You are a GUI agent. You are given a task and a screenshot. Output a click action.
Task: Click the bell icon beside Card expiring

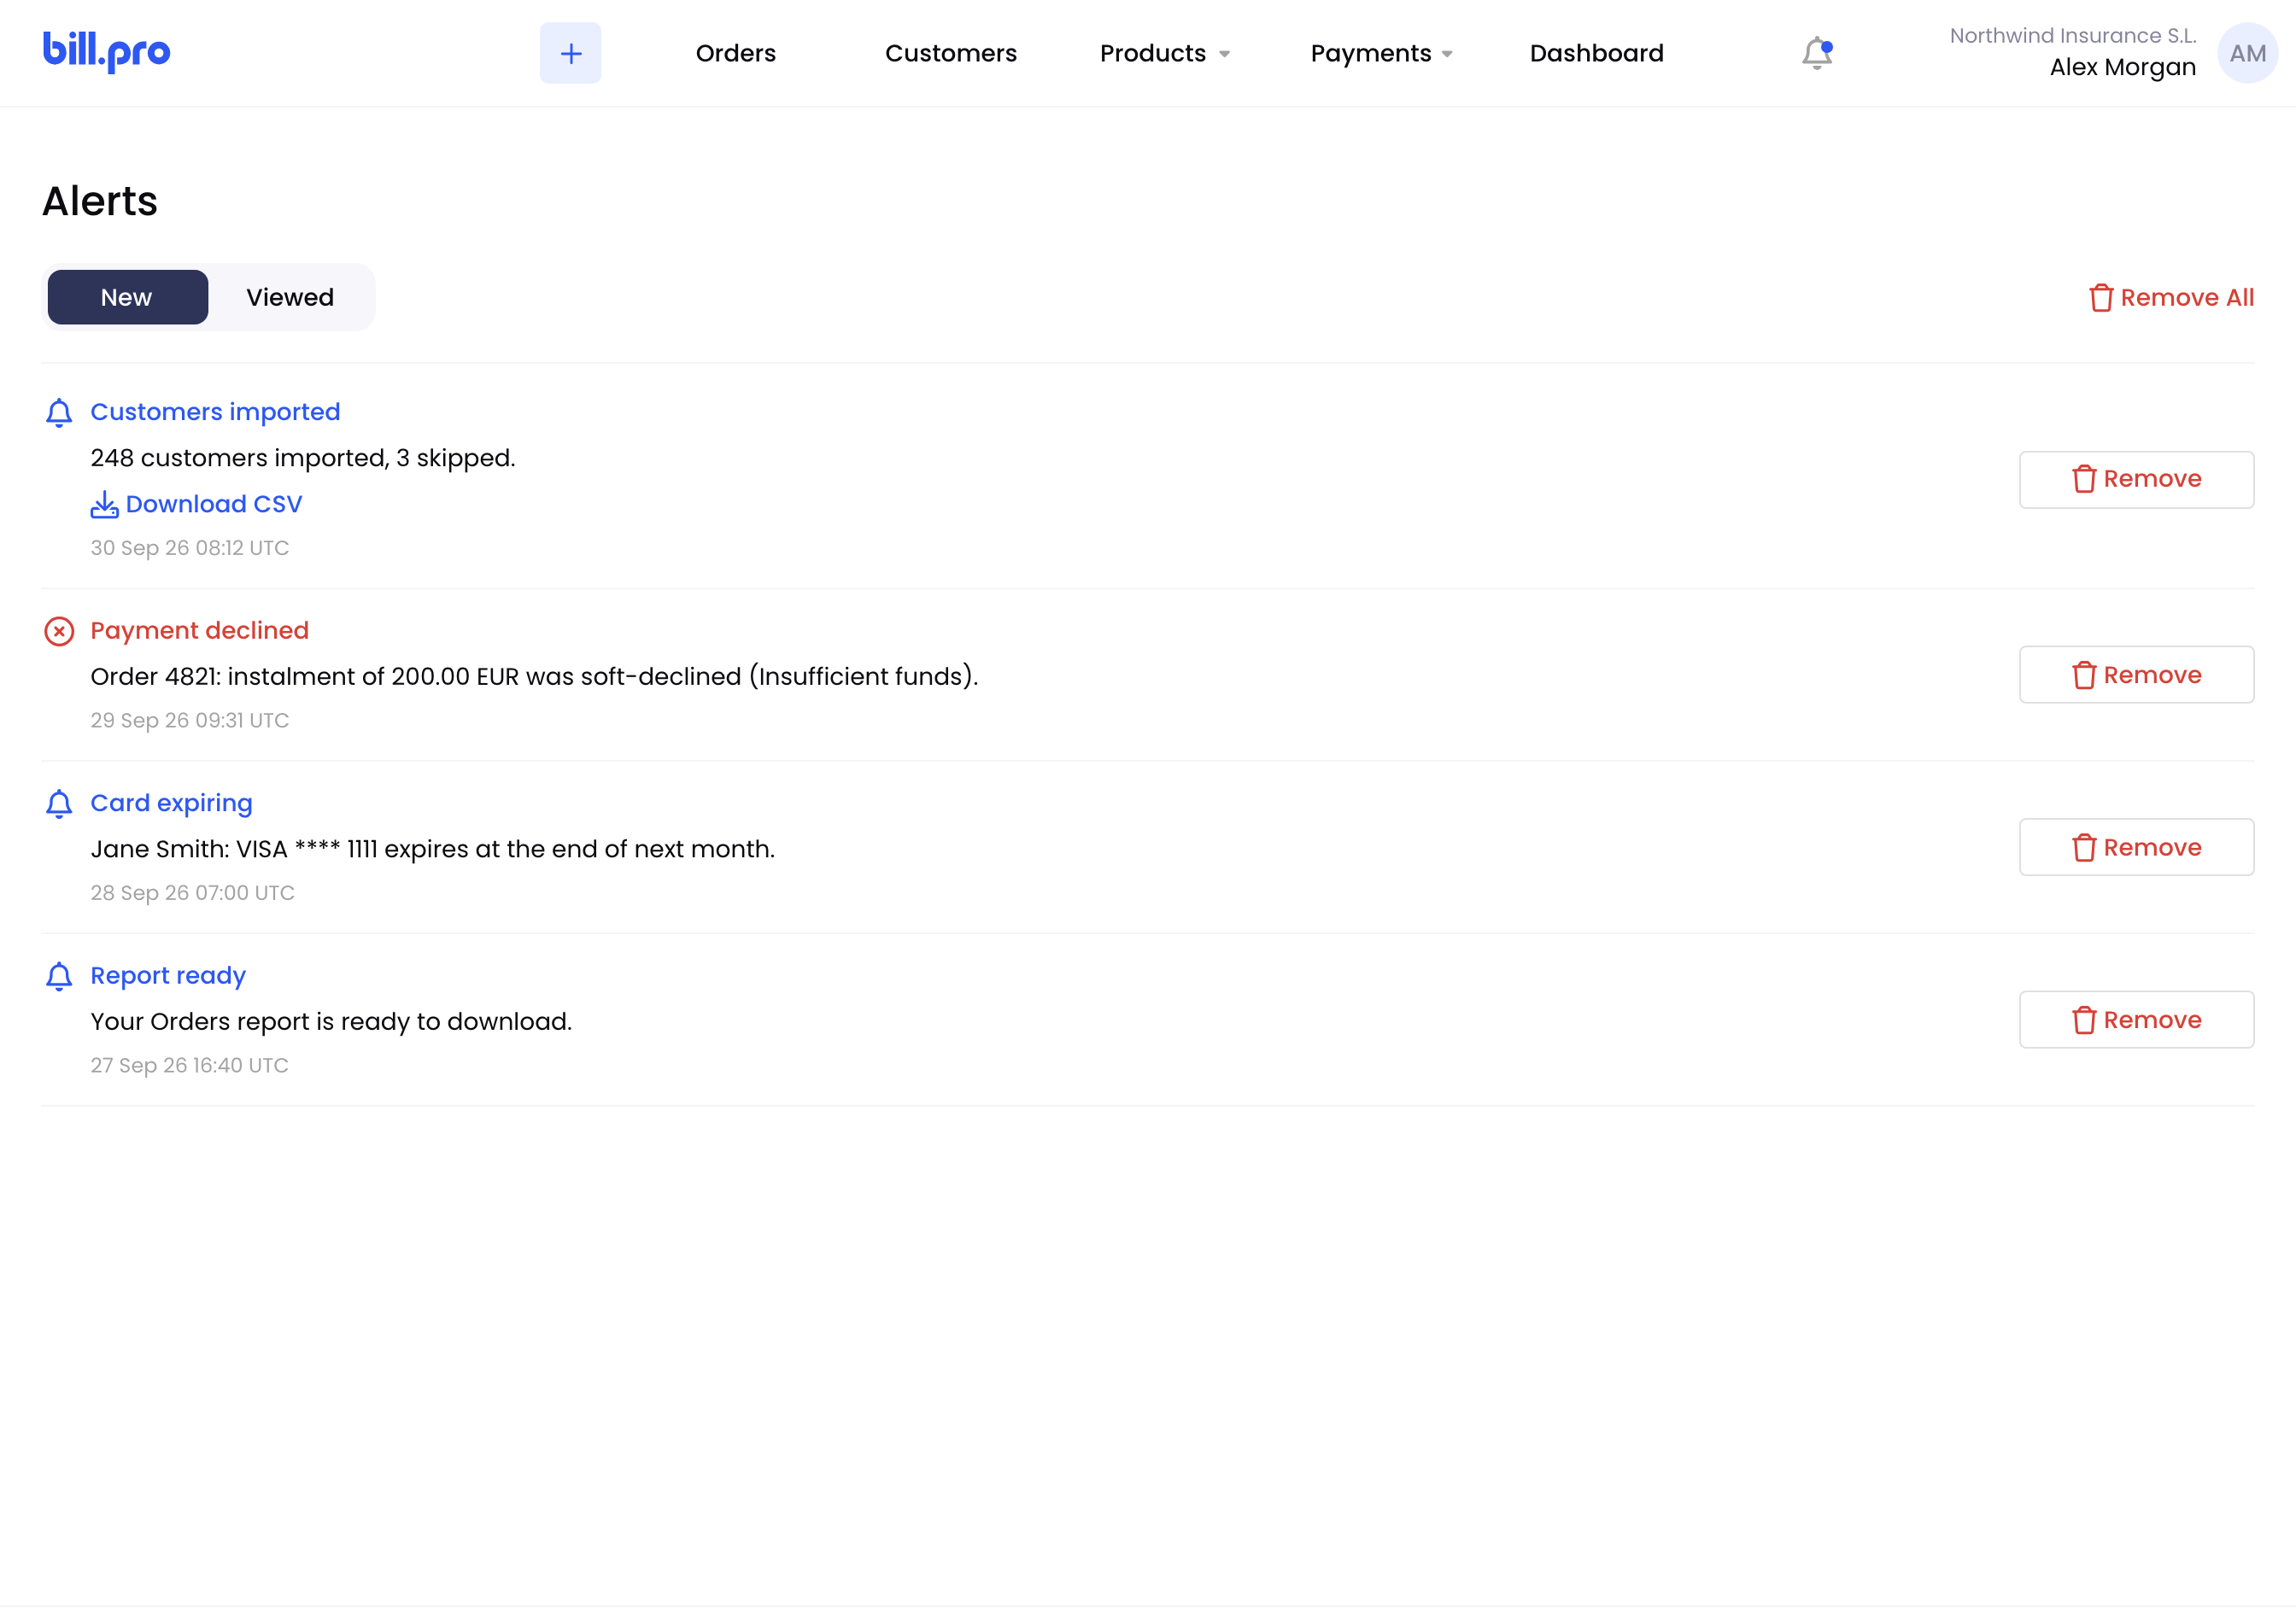[59, 804]
